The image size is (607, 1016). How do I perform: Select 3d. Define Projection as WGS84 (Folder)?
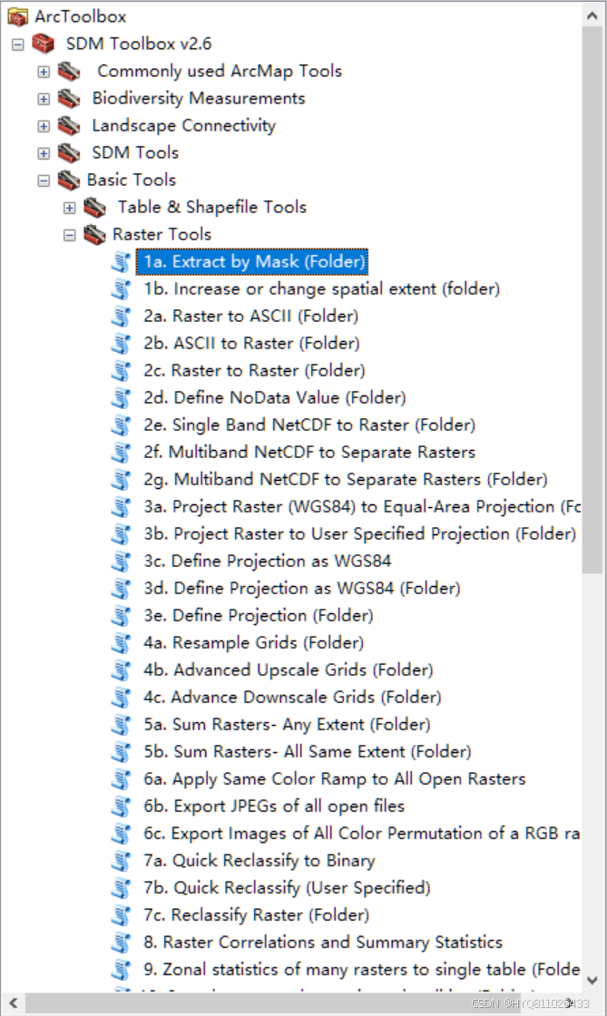point(302,589)
